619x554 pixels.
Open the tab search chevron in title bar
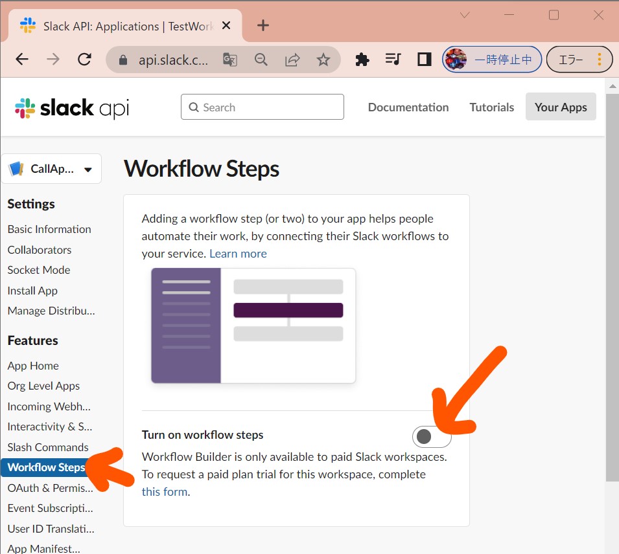(x=465, y=15)
